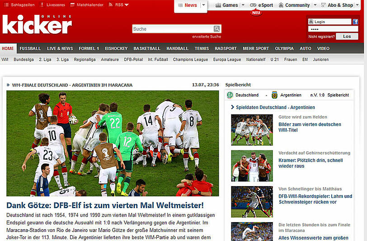Open the Nationalelf link

(x=256, y=59)
